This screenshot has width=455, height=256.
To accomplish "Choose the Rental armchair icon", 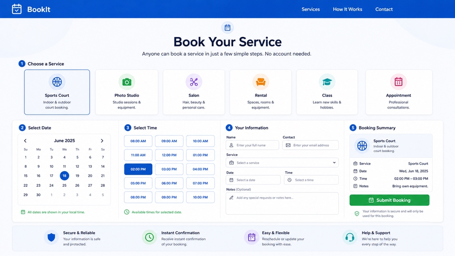I will [261, 82].
